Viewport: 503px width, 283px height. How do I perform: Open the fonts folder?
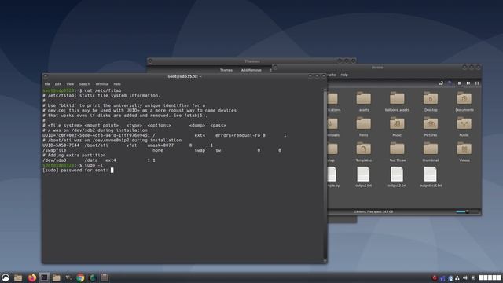pyautogui.click(x=363, y=127)
